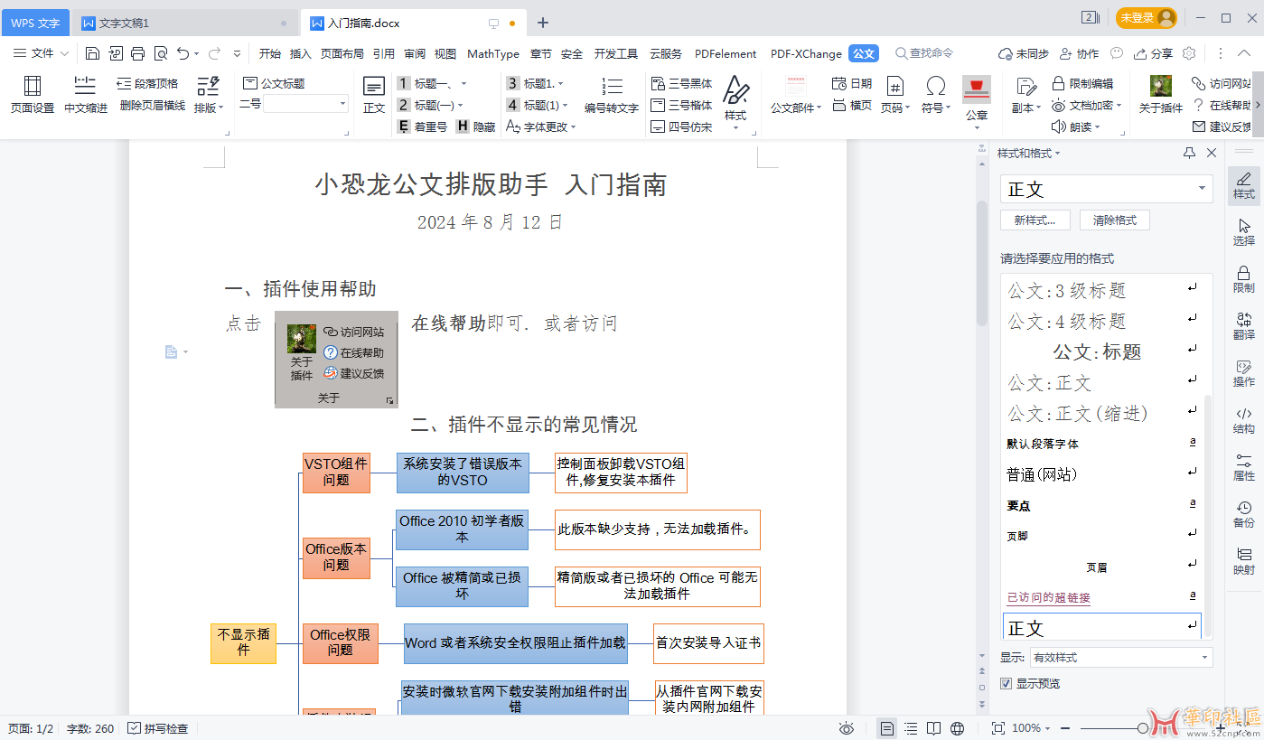
Task: Open the 翻译 sidebar tool
Action: click(x=1244, y=325)
